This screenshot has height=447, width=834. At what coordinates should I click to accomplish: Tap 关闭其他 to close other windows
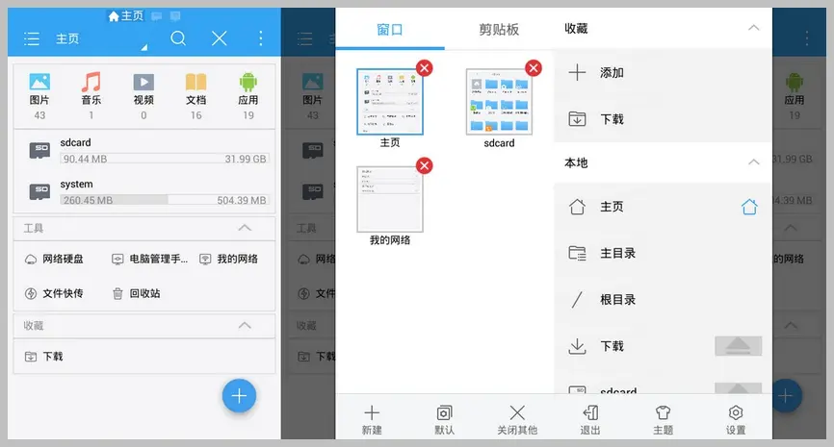[x=517, y=420]
